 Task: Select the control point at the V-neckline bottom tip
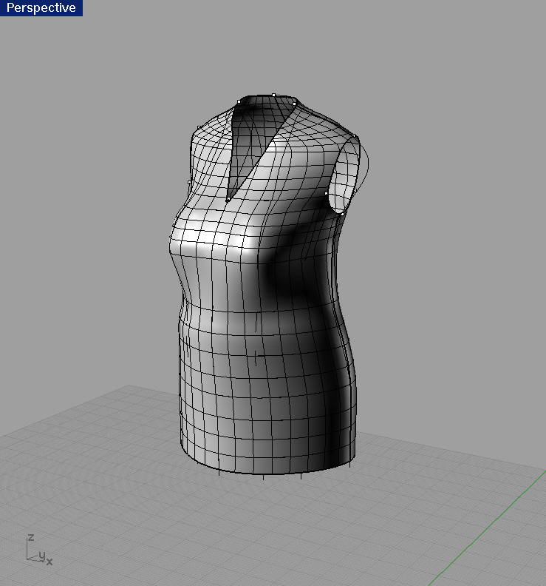pos(228,201)
